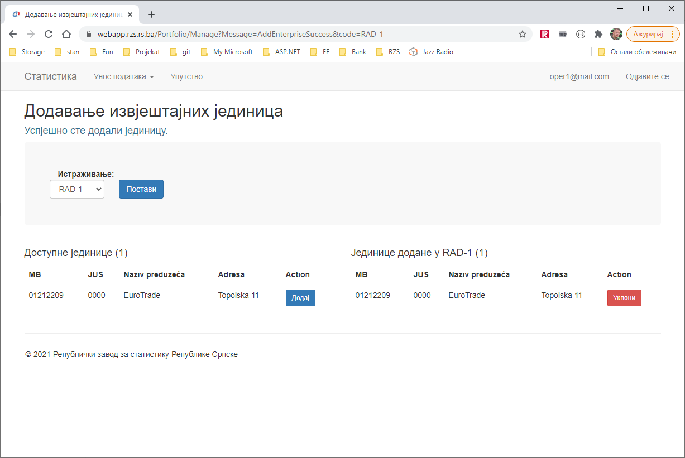Screen dimensions: 685x458
Task: Open the Jazz Radio bookmark
Action: pyautogui.click(x=431, y=52)
